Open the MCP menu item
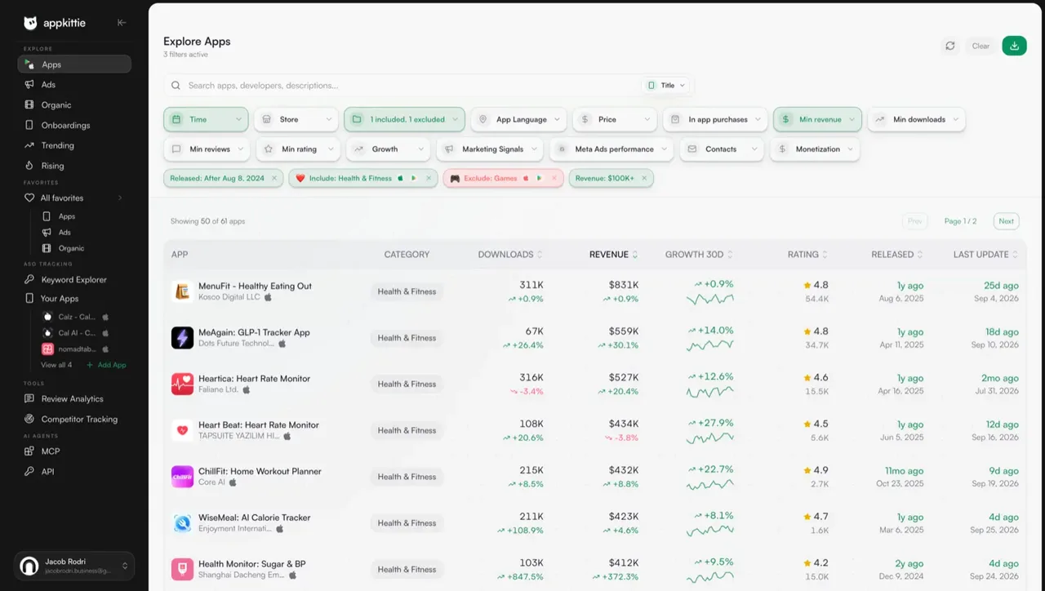 coord(74,451)
